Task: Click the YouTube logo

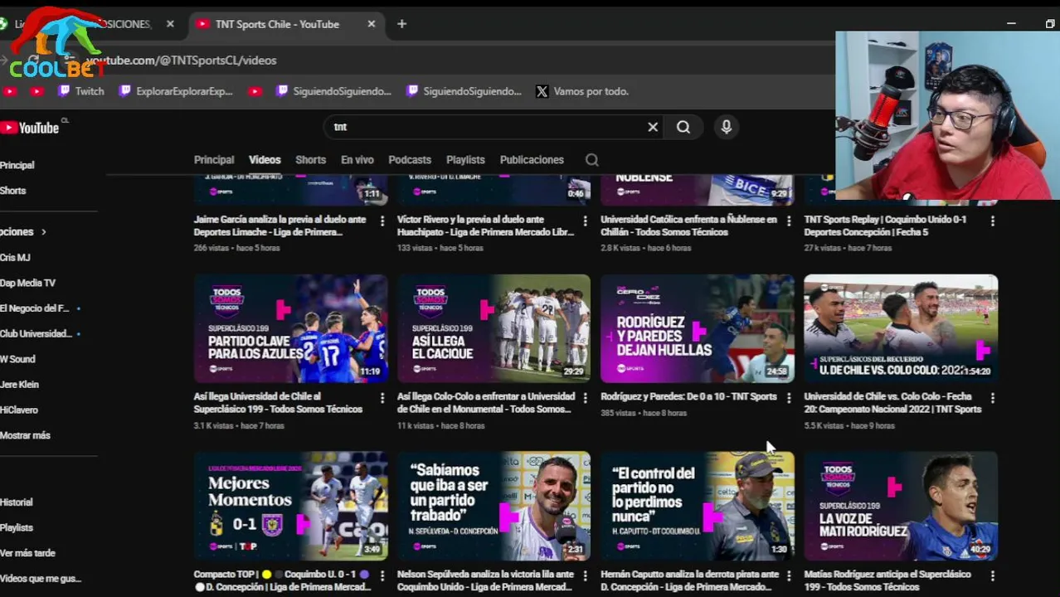Action: [30, 128]
